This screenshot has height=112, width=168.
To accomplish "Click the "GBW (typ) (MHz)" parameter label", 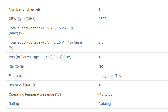I will click(22, 19).
